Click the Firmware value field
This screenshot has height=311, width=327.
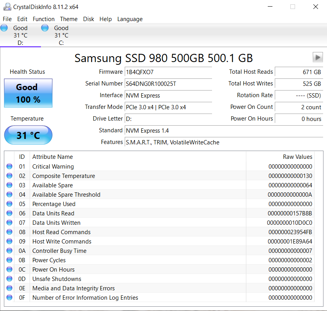[168, 72]
